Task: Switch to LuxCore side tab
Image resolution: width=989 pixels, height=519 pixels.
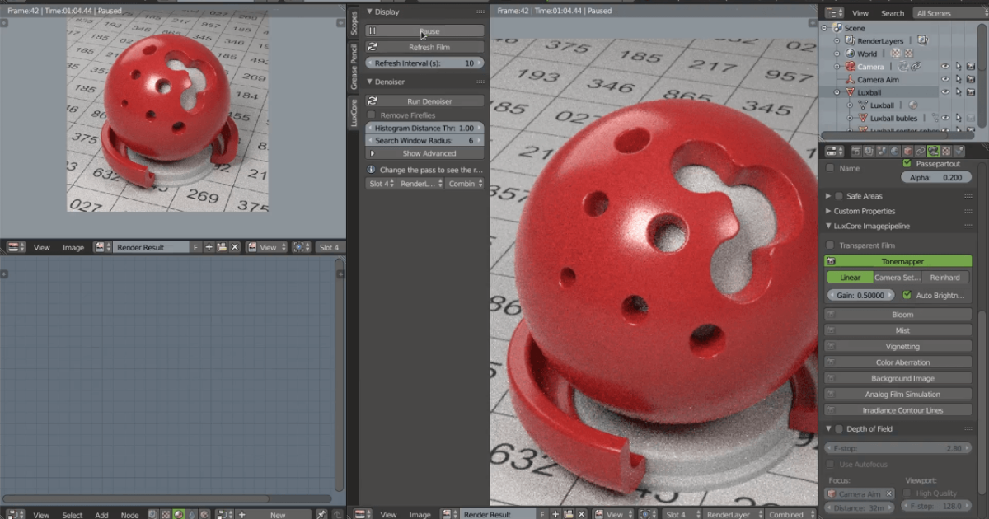Action: 354,112
